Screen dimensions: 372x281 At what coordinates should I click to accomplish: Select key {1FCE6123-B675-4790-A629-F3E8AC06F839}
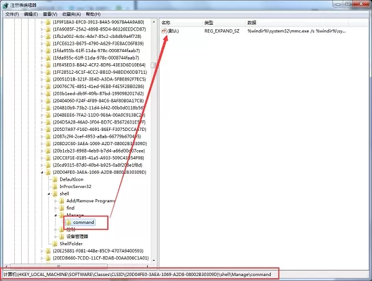[x=98, y=43]
